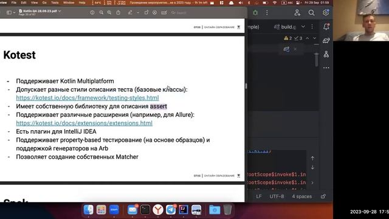Open sound volume menu bar icon
This screenshot has width=389, height=219.
click(x=241, y=2)
